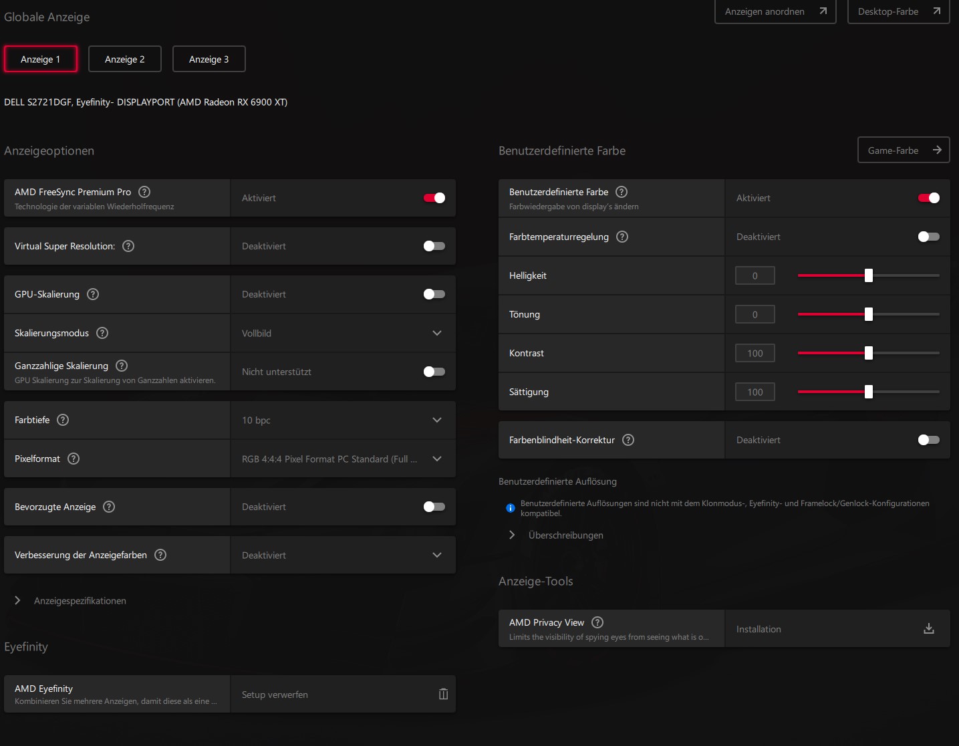
Task: Click the GPU-Skalierung help icon
Action: (93, 294)
